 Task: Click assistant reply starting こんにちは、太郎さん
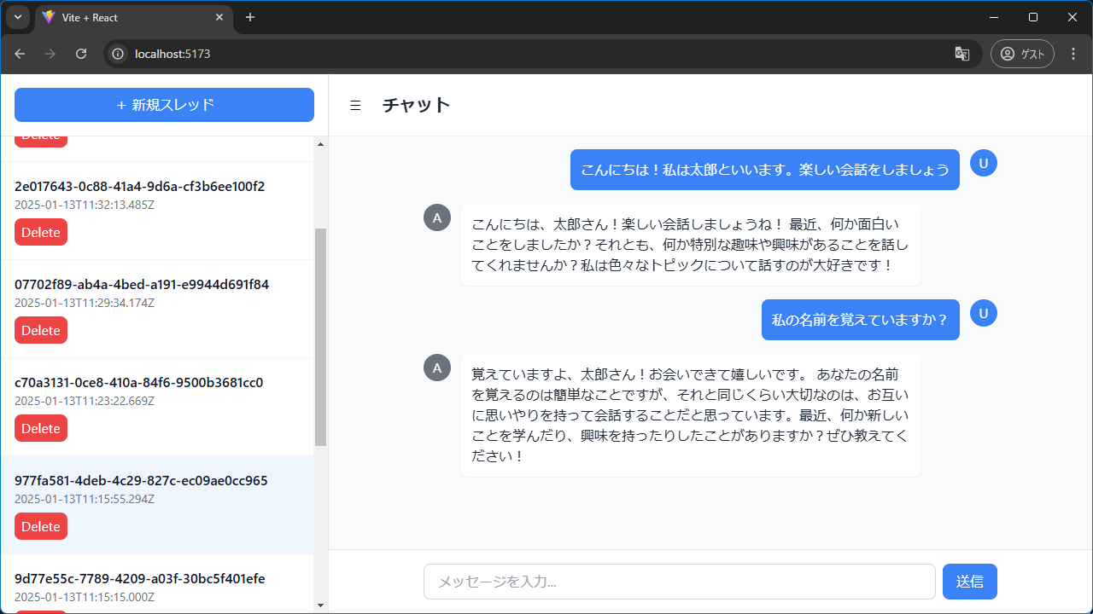pos(691,245)
